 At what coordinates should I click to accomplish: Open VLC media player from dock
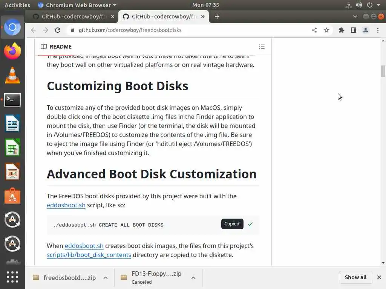point(12,75)
